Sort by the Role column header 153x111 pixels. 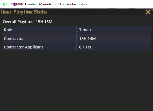pos(39,30)
